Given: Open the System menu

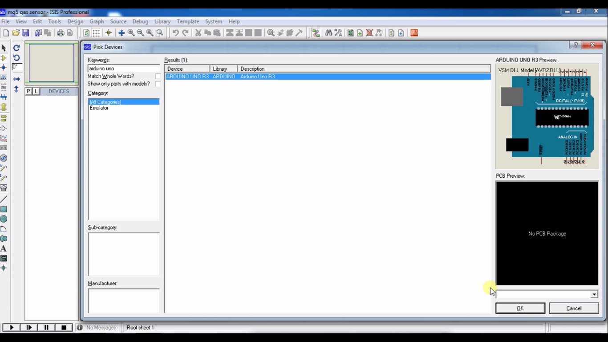Looking at the screenshot, I should [x=214, y=21].
